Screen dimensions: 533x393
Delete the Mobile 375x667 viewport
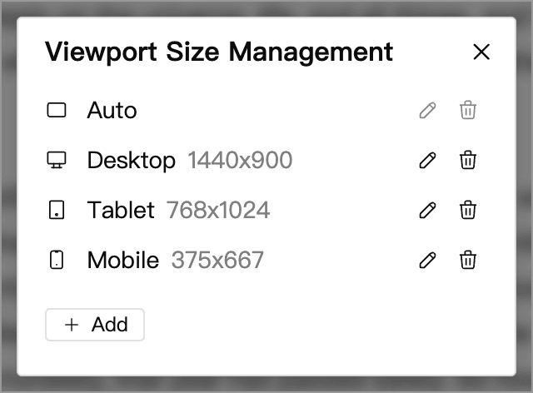(468, 260)
